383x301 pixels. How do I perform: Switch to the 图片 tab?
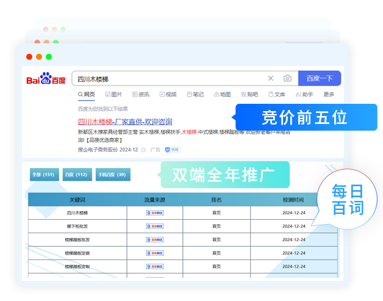(113, 95)
